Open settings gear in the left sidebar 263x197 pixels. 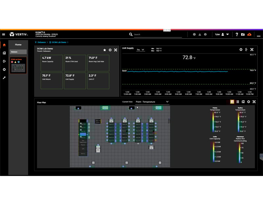pyautogui.click(x=4, y=70)
